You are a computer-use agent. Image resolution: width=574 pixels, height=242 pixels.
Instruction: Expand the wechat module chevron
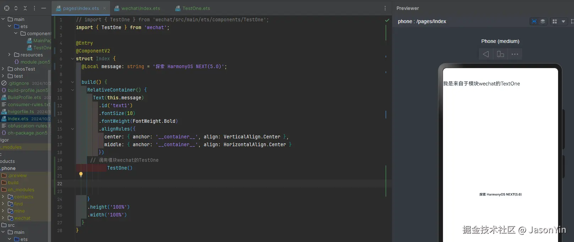[x=3, y=218]
